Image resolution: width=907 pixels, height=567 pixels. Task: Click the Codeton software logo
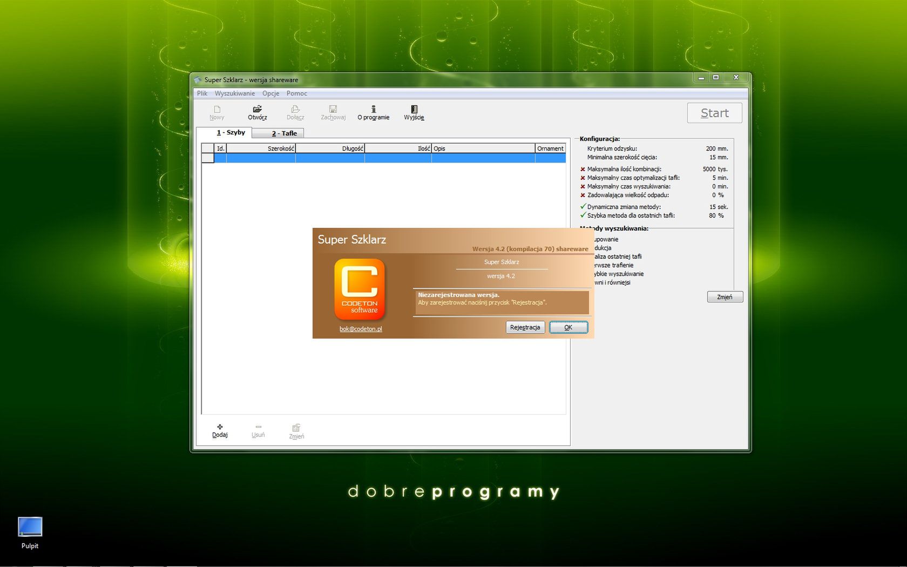click(x=360, y=289)
